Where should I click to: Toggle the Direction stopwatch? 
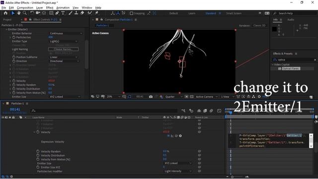coord(14,61)
